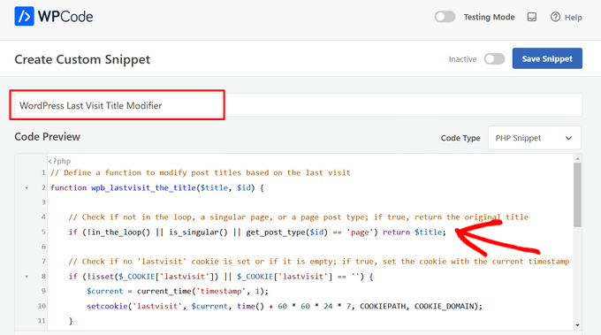
Task: Click the 'Create Custom Snippet' heading
Action: 82,59
